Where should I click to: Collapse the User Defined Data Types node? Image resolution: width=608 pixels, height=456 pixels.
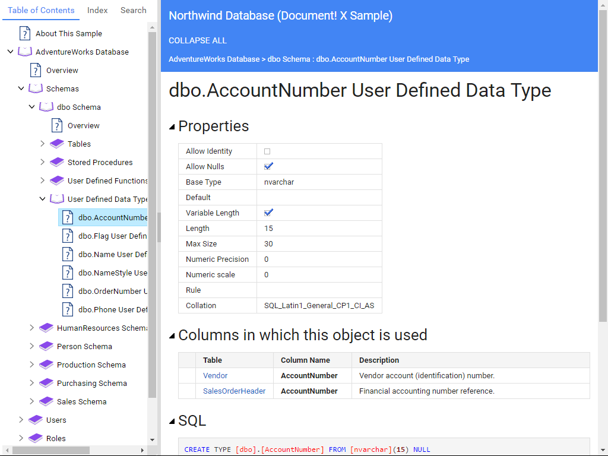coord(42,199)
